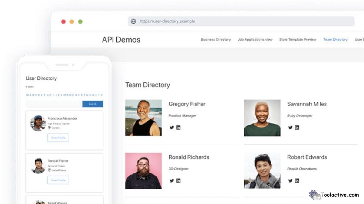This screenshot has width=364, height=204.
Task: Click the Twitter icon under Savannah Miles
Action: click(290, 128)
